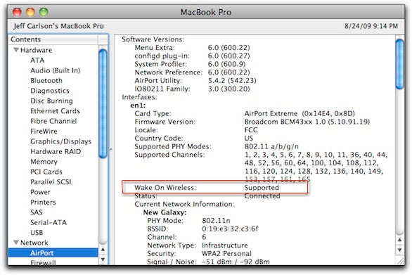The height and width of the screenshot is (275, 412).
Task: Click the "Country Code:" label
Action: (x=159, y=139)
